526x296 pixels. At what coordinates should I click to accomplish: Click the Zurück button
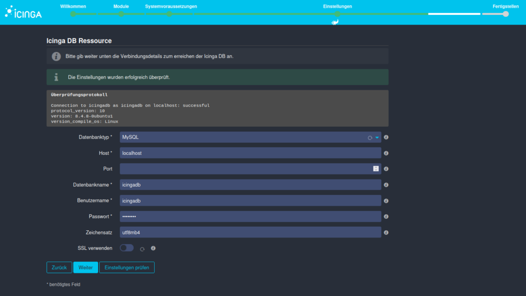click(59, 268)
